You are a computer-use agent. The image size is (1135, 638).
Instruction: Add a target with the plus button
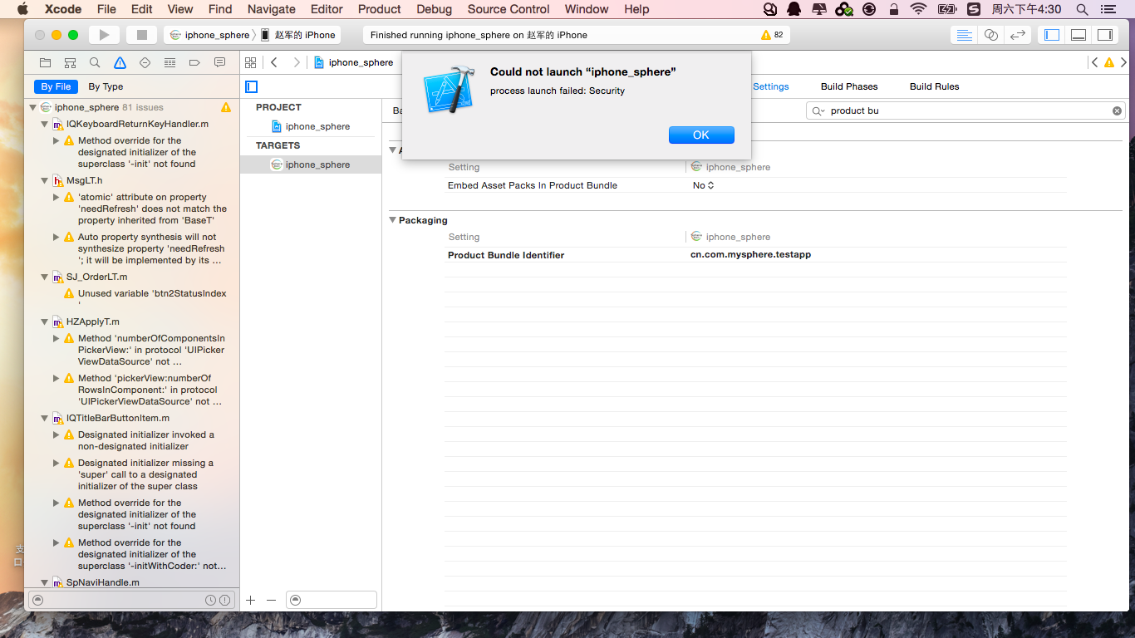coord(250,600)
